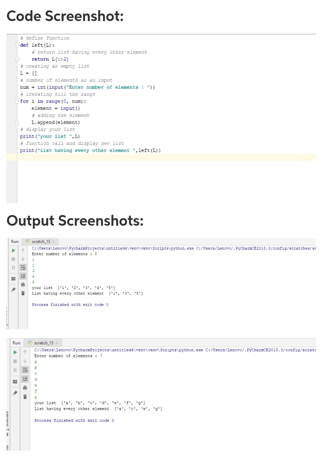Click Pause output in the 5-elements Run panel
Screen dimensions: 336x458
click(x=13, y=268)
